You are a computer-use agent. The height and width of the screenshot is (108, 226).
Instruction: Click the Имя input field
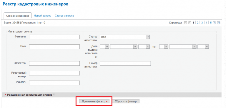[x=54, y=47]
